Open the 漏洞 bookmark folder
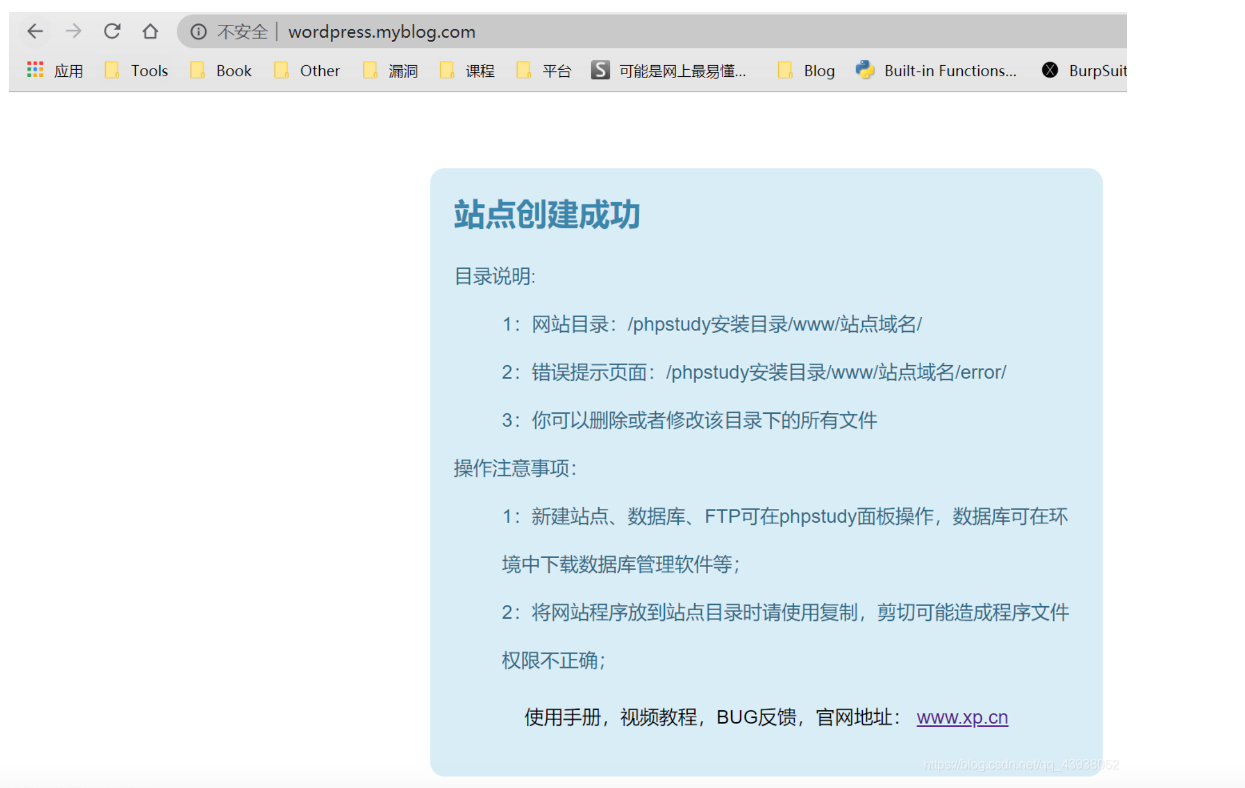This screenshot has width=1245, height=788. click(391, 71)
